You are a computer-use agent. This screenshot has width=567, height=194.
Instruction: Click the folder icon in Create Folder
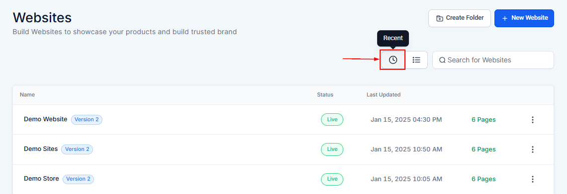tap(440, 18)
